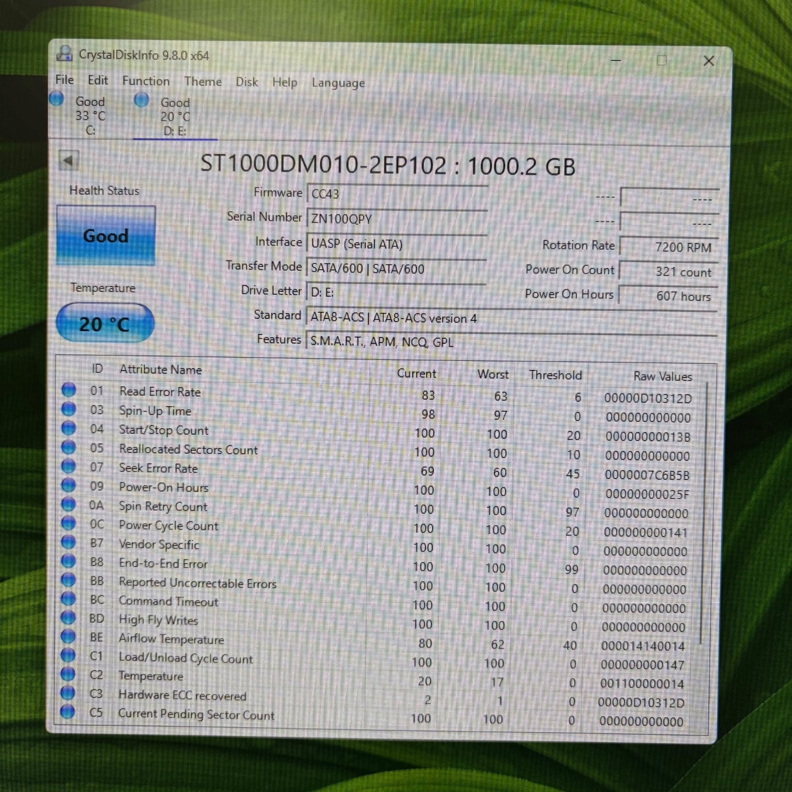792x792 pixels.
Task: Click the CrystalDiskInfo app icon in title bar
Action: [x=64, y=53]
